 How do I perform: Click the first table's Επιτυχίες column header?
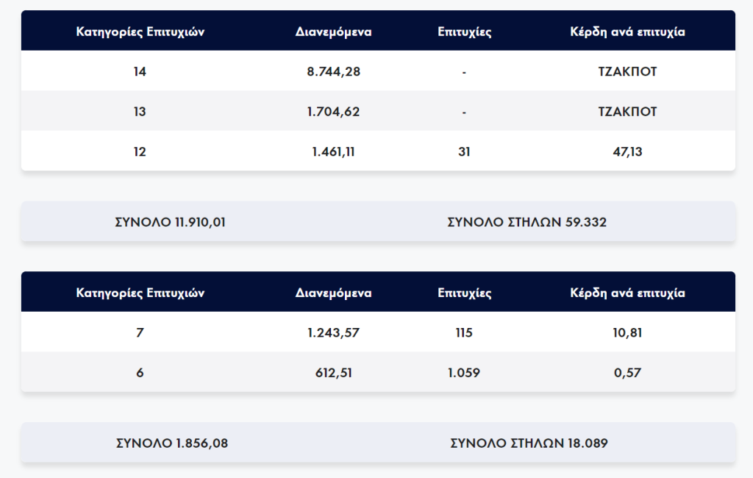click(464, 32)
